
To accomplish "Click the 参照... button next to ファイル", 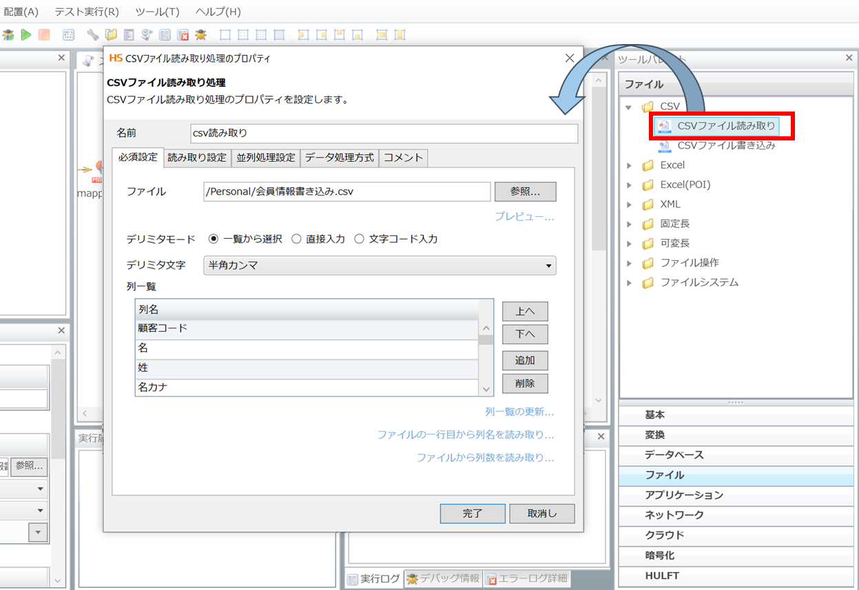I will [525, 191].
